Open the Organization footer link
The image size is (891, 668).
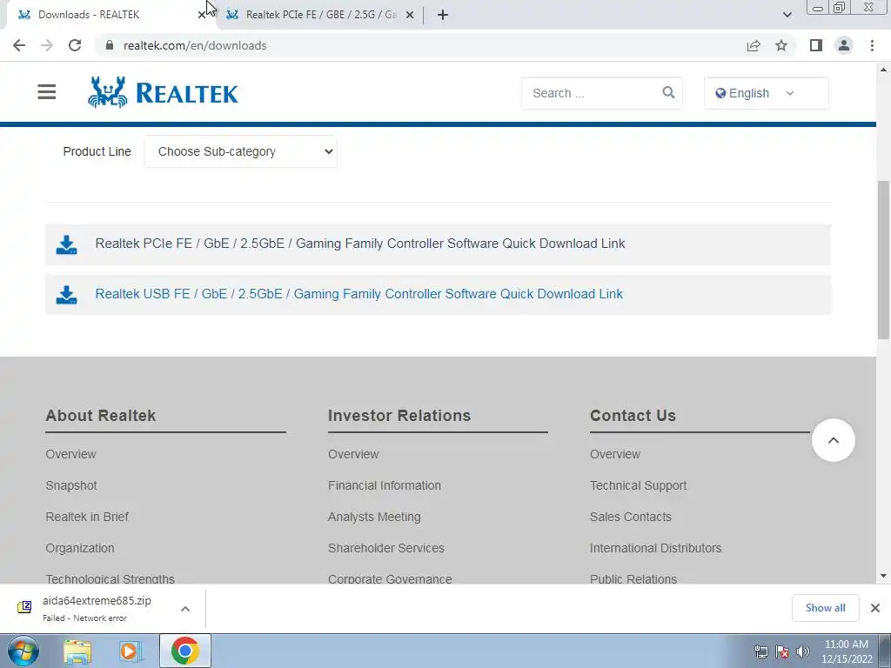pyautogui.click(x=80, y=548)
